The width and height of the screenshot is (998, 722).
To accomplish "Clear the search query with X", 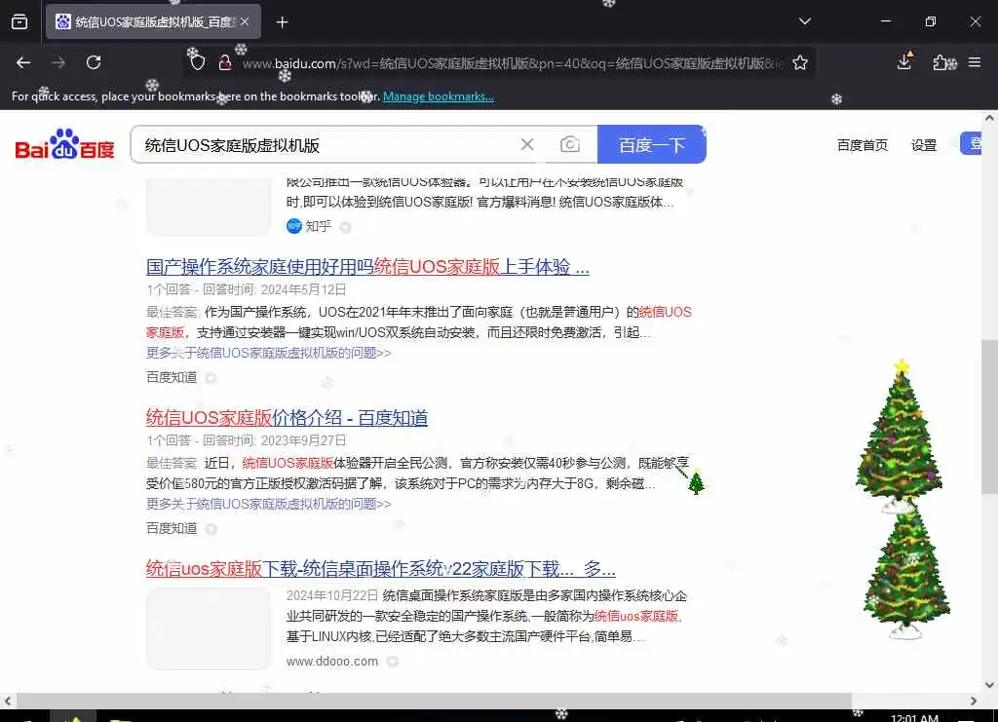I will [x=527, y=144].
